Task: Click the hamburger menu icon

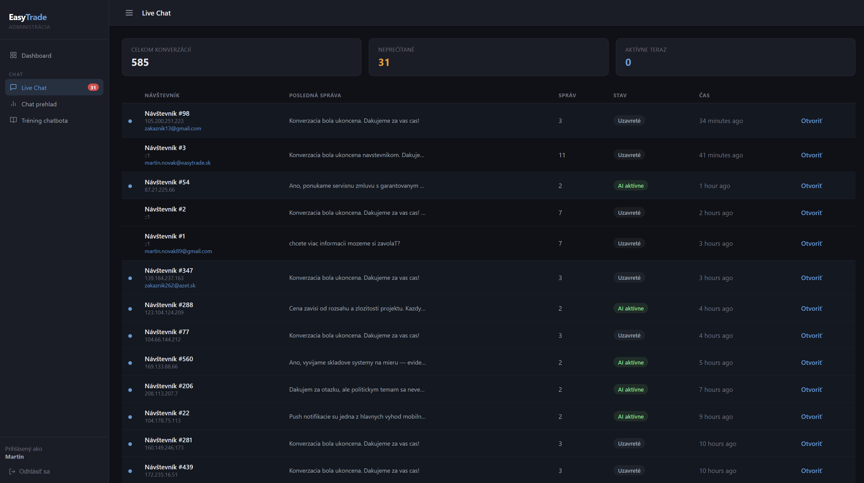Action: tap(129, 13)
